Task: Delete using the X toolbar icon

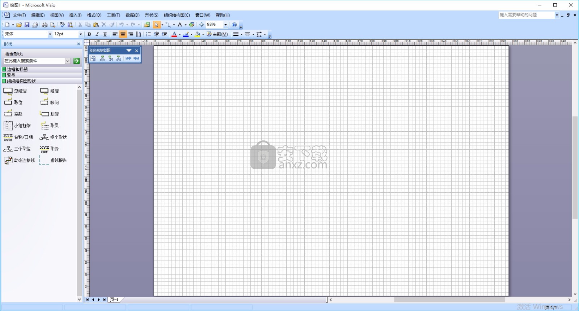Action: pyautogui.click(x=104, y=25)
